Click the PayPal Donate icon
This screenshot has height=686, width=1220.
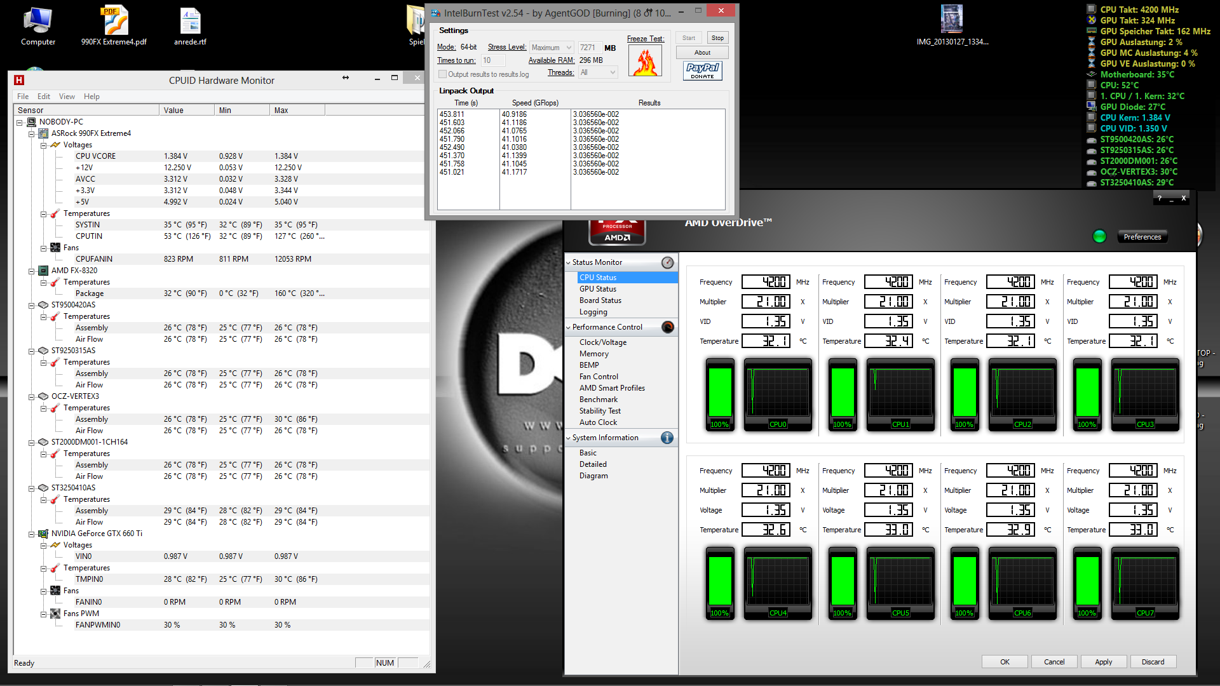point(702,71)
